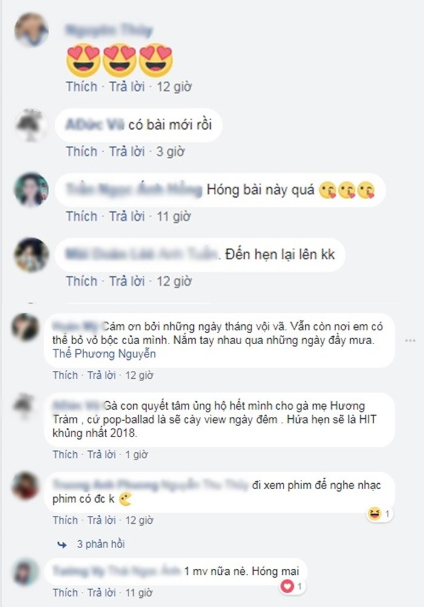Click the '3 giờ' timestamp under 'có bài mới rồi'

[x=170, y=151]
